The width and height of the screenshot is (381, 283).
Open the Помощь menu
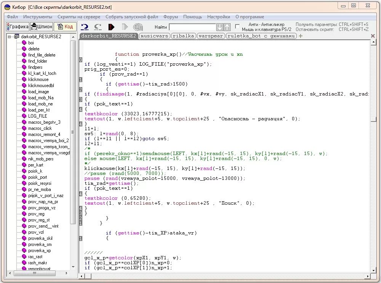pos(192,16)
